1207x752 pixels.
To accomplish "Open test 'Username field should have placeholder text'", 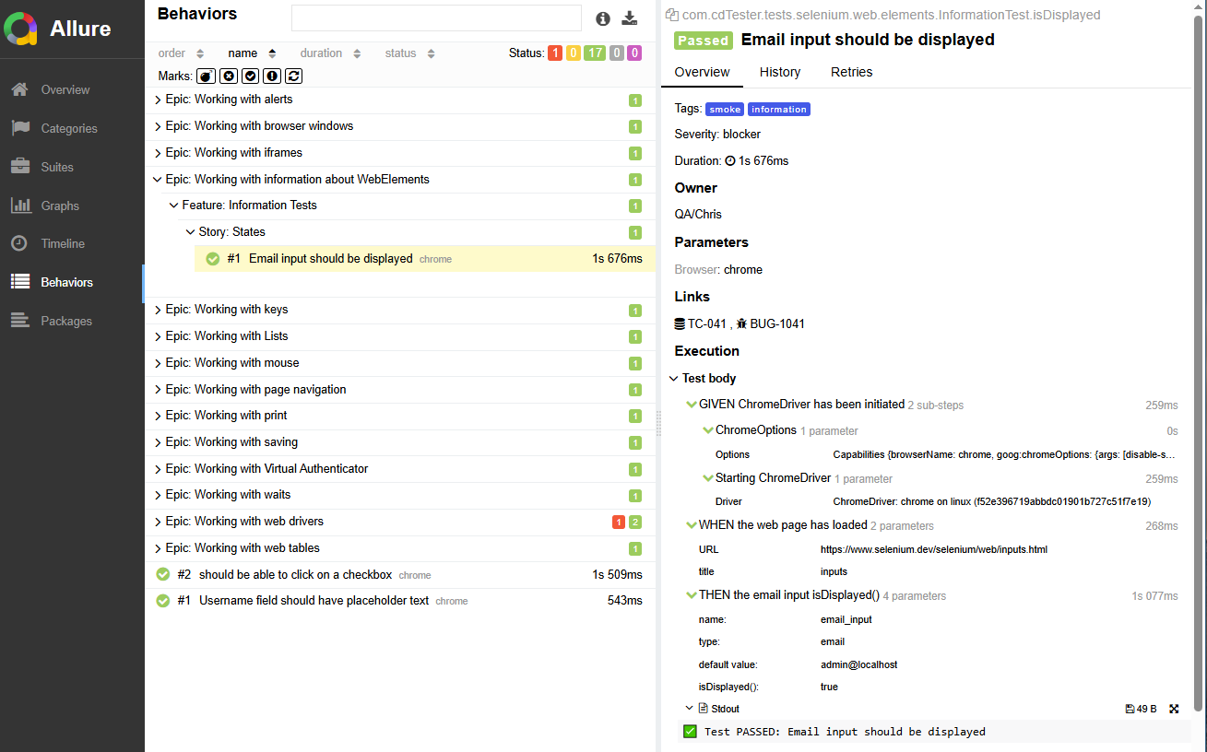I will (400, 601).
